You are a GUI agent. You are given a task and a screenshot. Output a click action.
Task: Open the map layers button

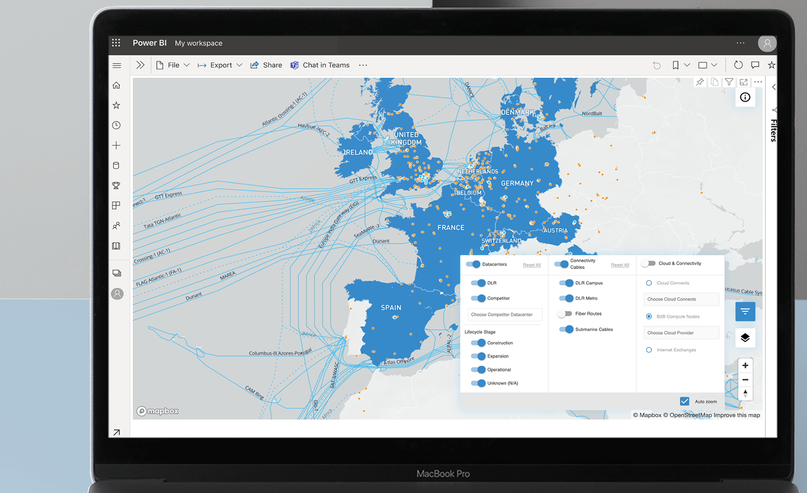click(x=745, y=337)
